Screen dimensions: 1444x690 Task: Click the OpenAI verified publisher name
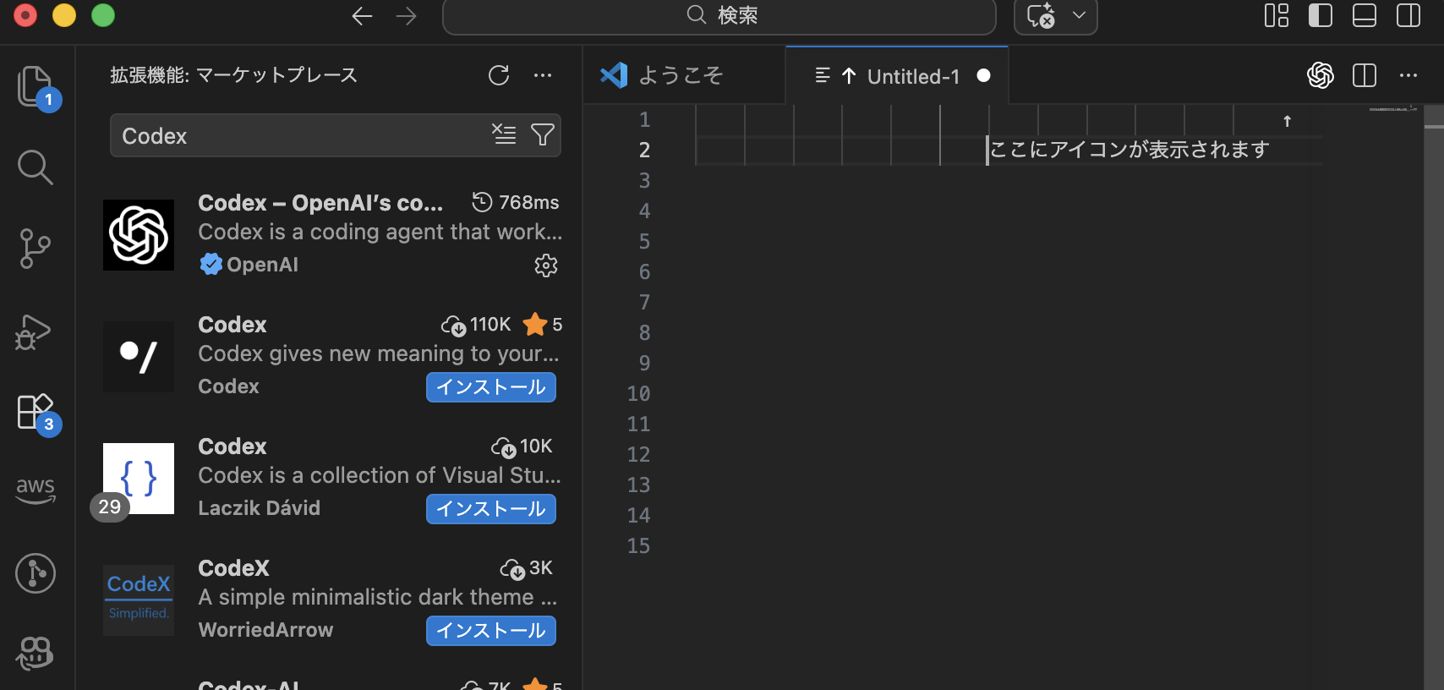pos(262,265)
